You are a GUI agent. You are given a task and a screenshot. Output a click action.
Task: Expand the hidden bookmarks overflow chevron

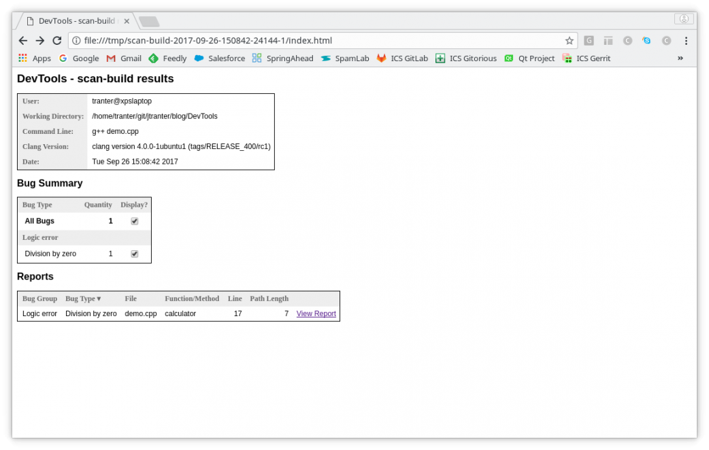[680, 58]
